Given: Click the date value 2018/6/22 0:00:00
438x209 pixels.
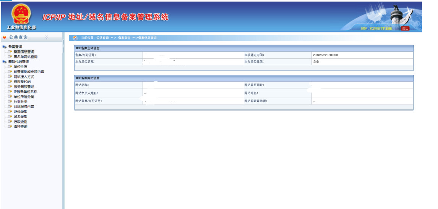Looking at the screenshot, I should coord(325,55).
